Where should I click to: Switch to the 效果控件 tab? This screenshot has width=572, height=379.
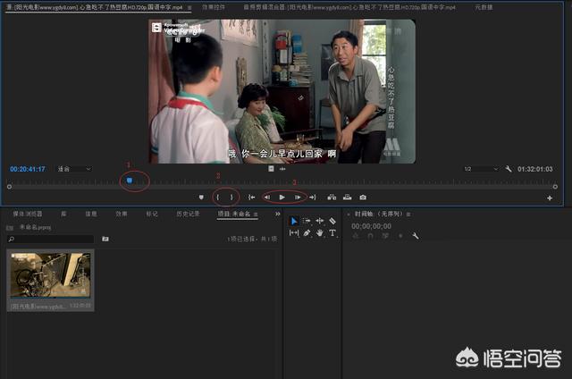coord(214,7)
